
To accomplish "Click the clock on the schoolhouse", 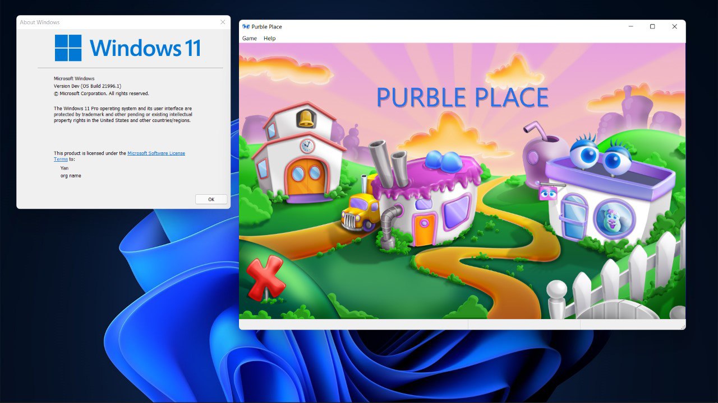I will (x=307, y=146).
